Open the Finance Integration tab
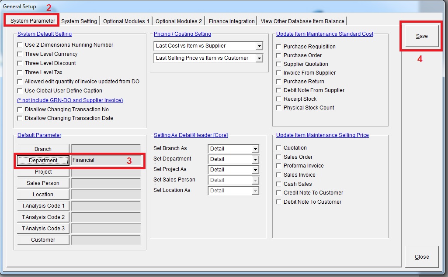The image size is (448, 277). point(232,21)
